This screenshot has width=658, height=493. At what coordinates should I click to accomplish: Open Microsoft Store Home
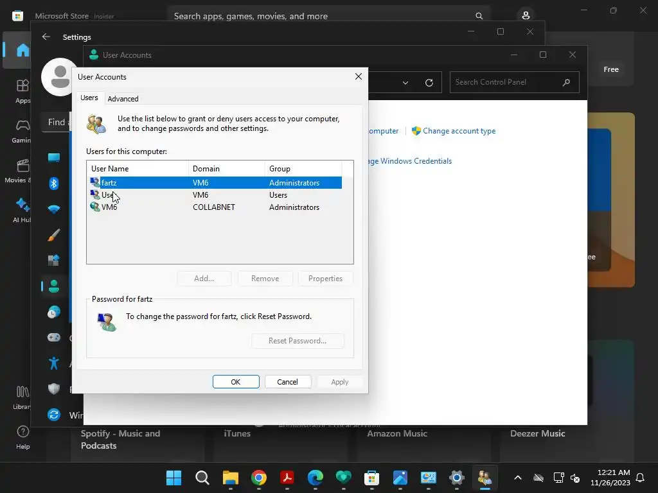(x=22, y=50)
